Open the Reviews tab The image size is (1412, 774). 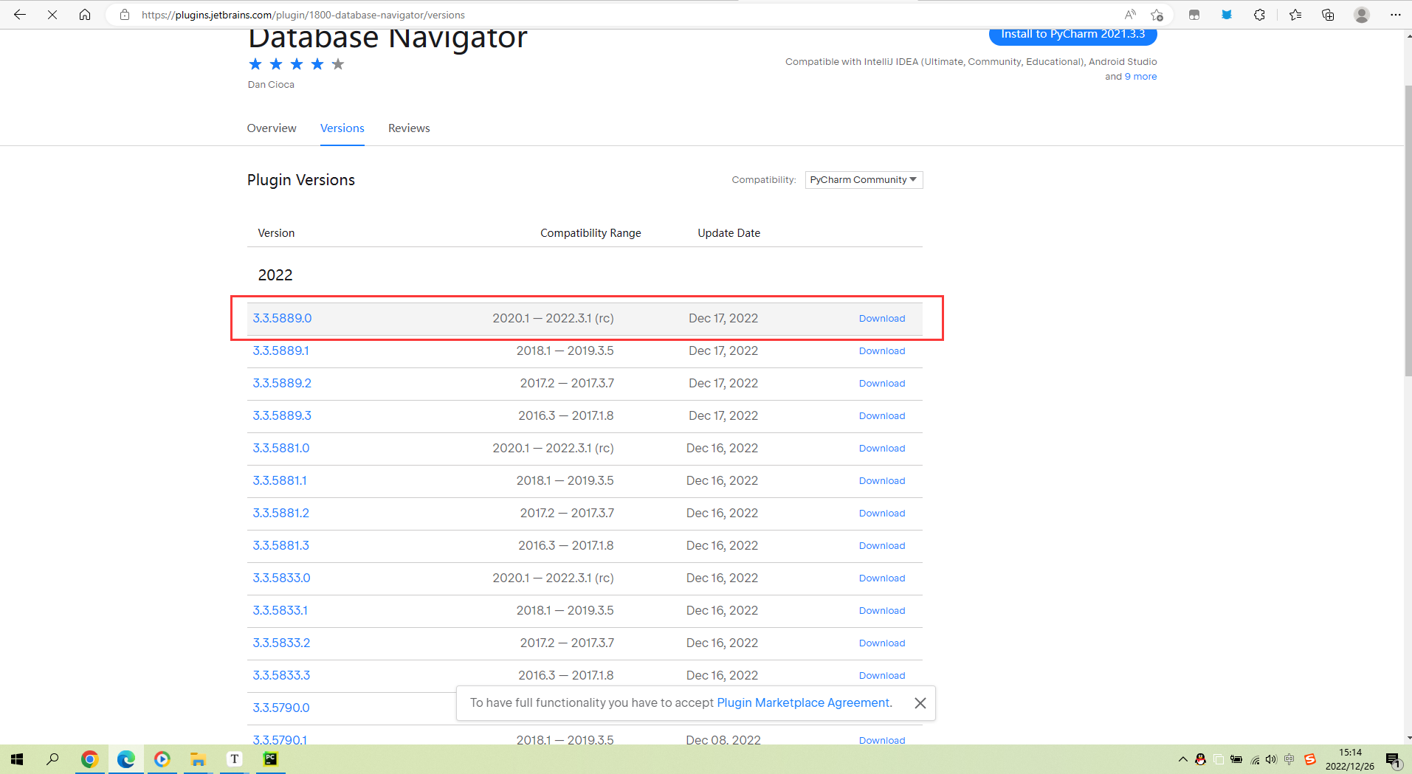point(409,128)
